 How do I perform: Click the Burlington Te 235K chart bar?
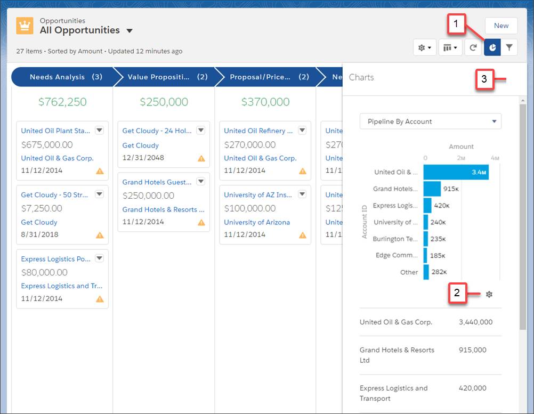[426, 239]
